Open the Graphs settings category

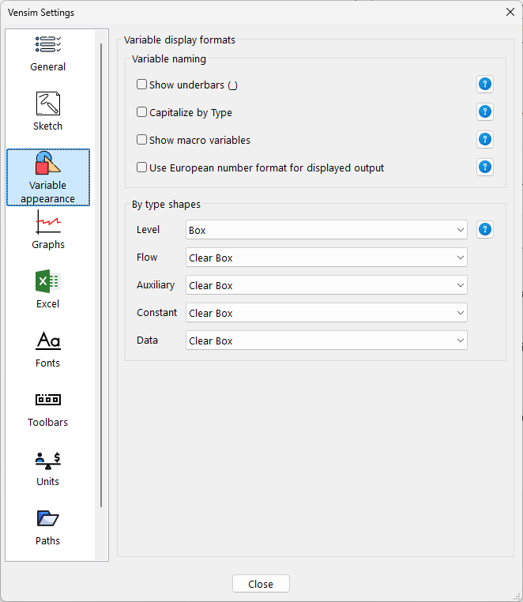(x=48, y=231)
